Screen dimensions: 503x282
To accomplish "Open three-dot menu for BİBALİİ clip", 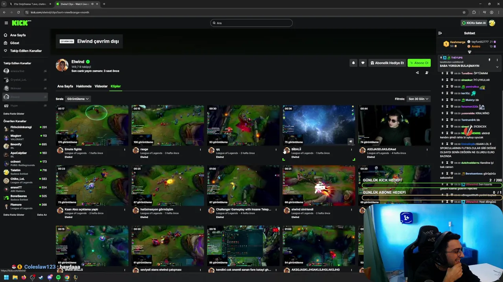I will pyautogui.click(x=351, y=149).
